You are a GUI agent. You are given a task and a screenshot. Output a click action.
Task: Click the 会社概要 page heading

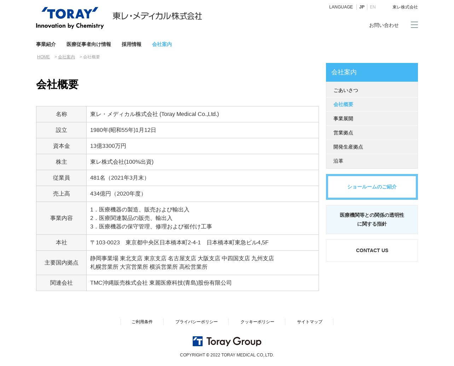point(57,85)
